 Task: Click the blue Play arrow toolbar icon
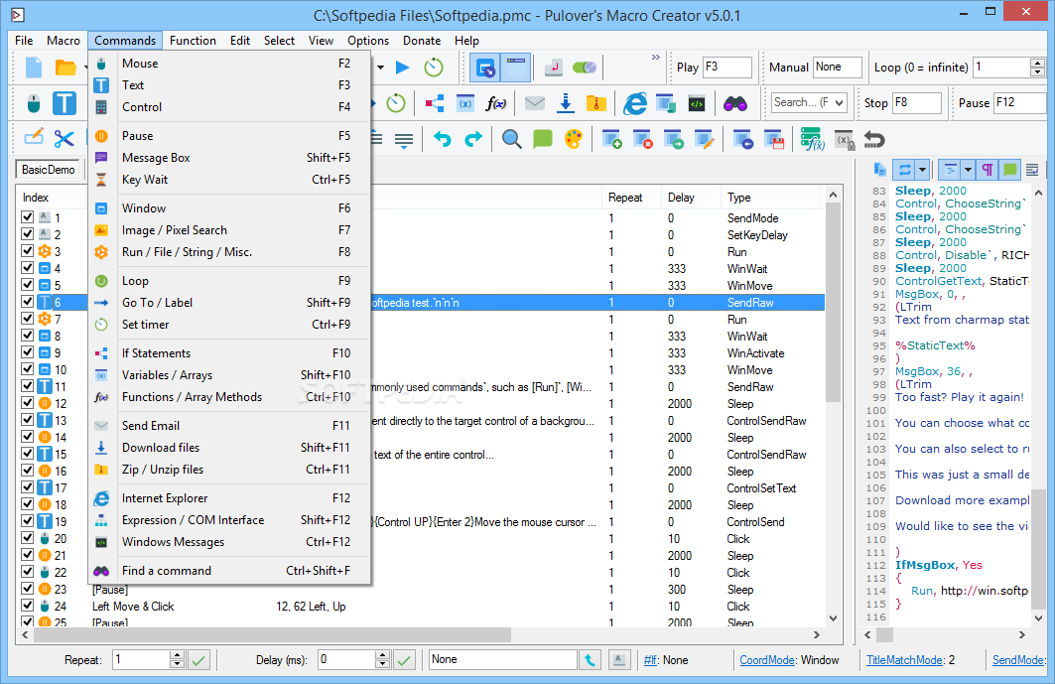[402, 68]
